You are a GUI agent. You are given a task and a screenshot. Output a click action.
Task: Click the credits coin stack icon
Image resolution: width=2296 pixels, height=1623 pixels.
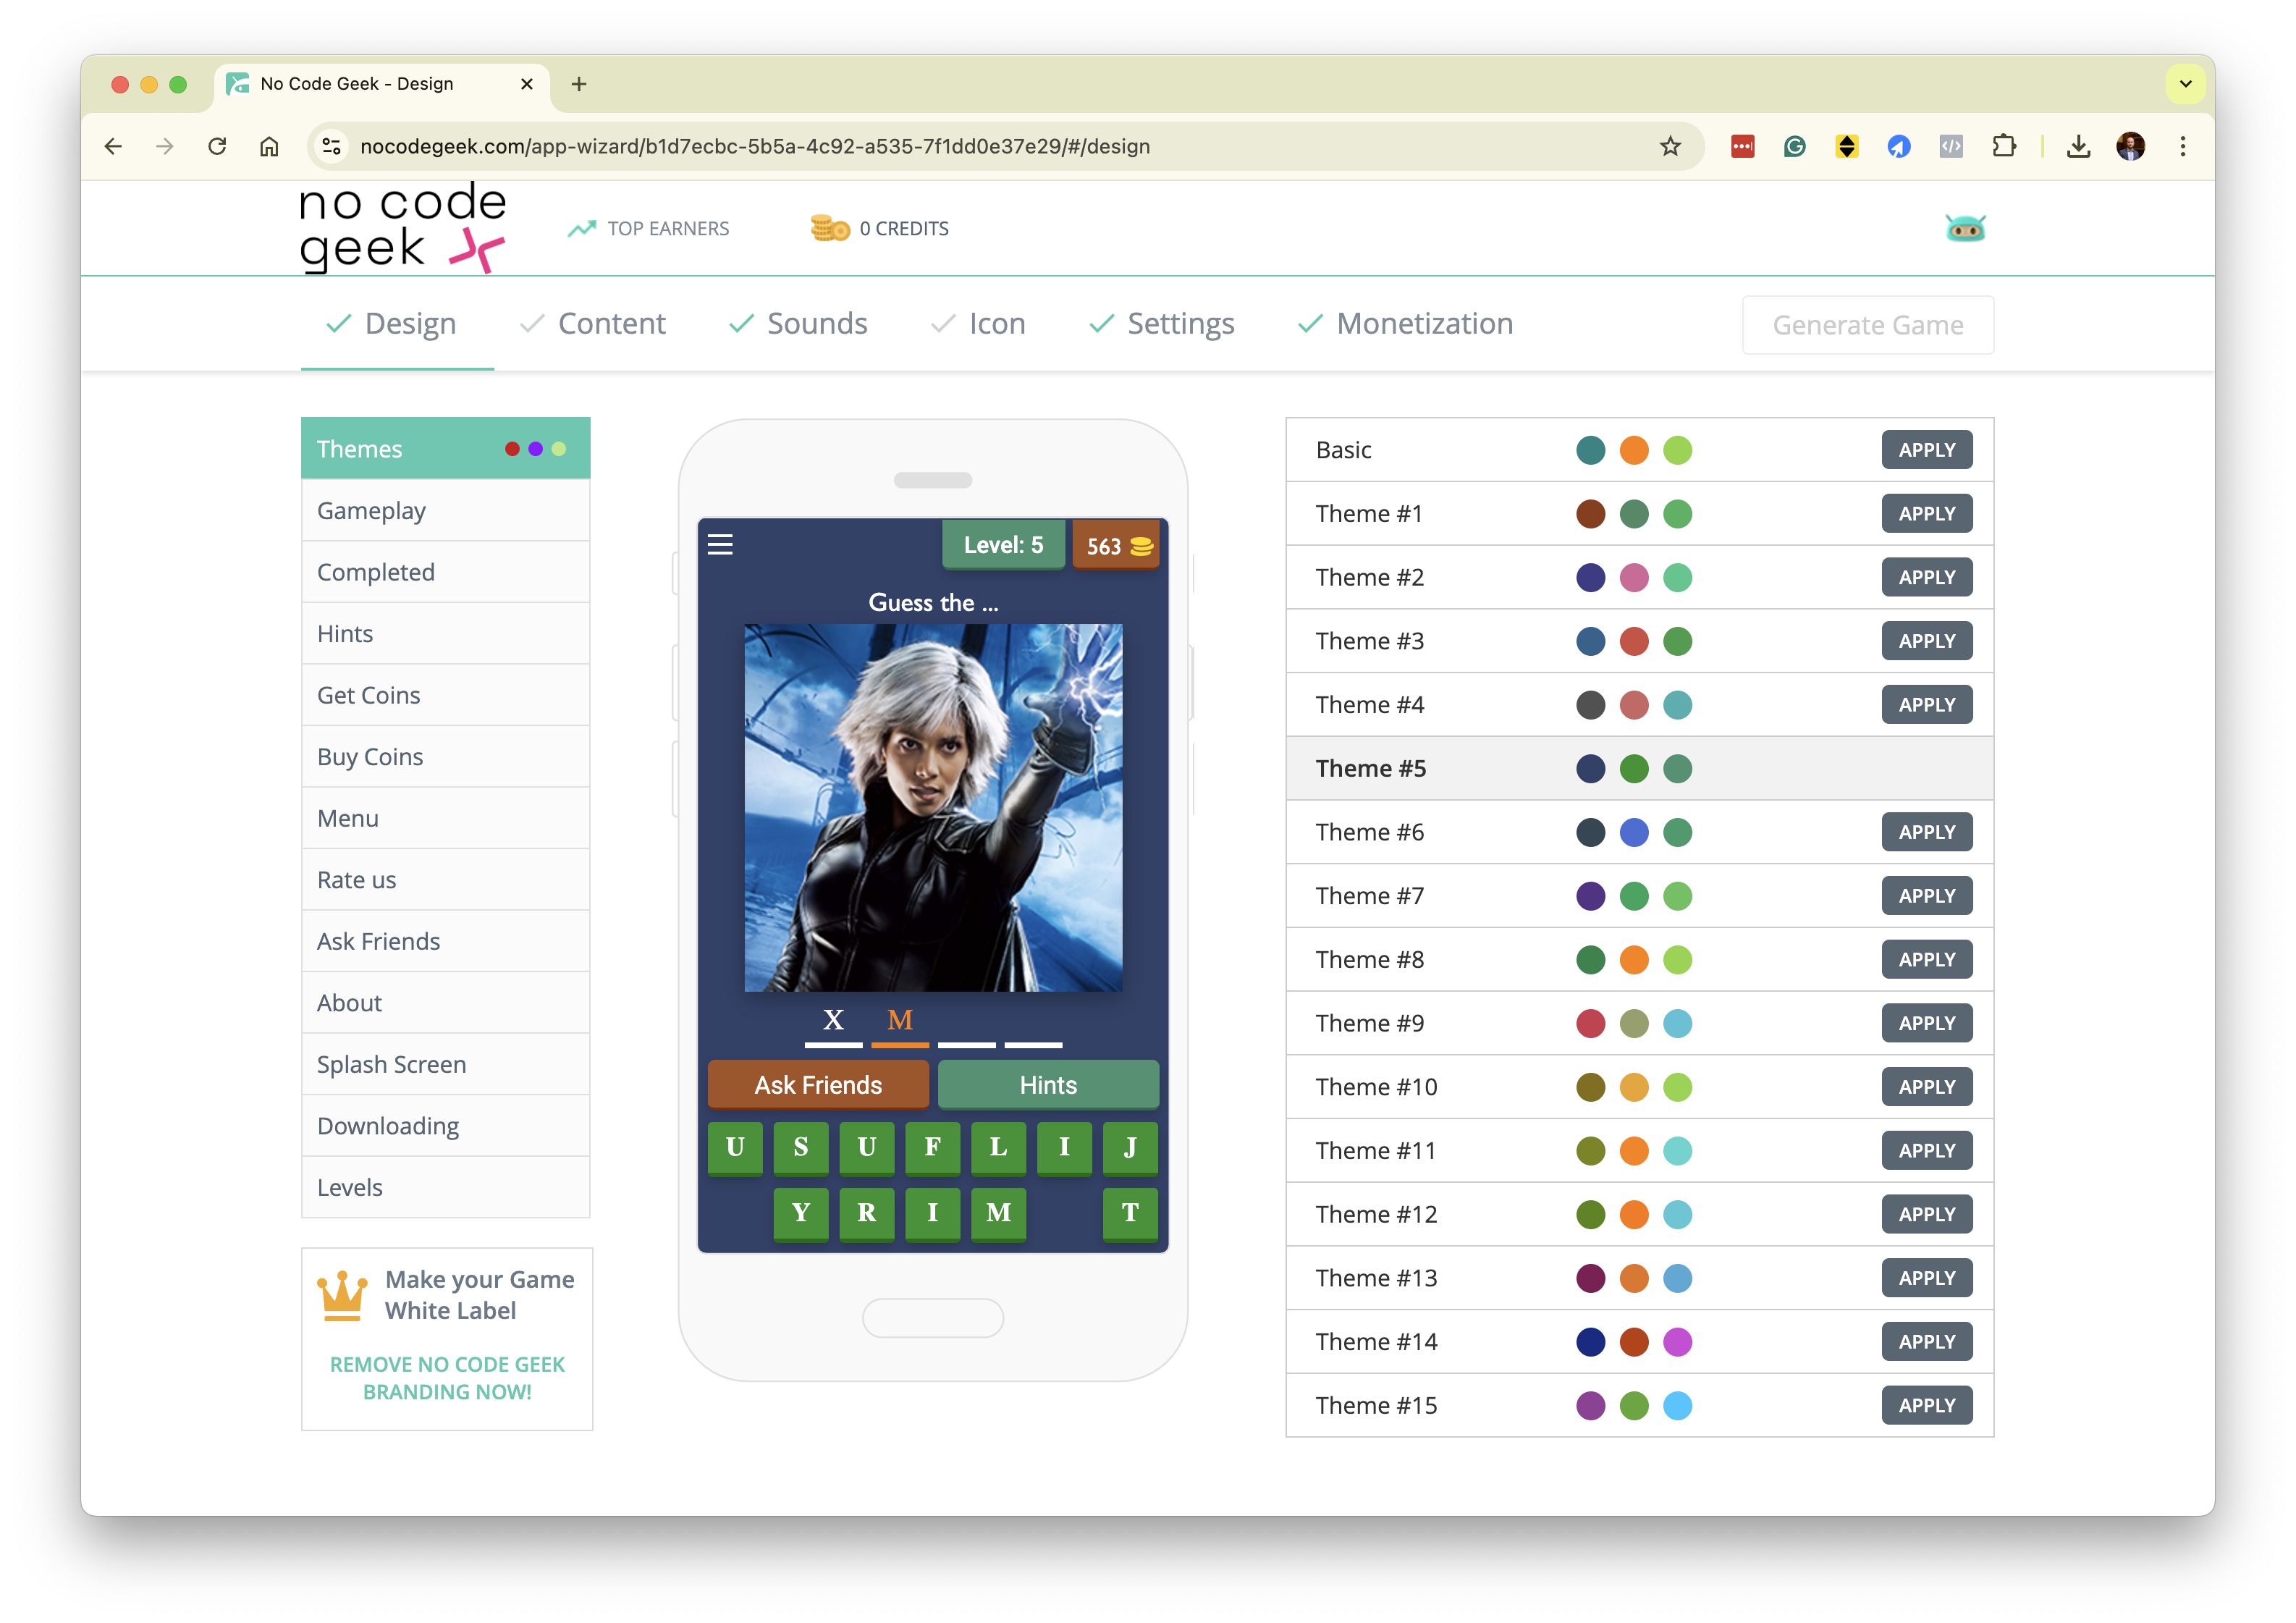point(829,228)
